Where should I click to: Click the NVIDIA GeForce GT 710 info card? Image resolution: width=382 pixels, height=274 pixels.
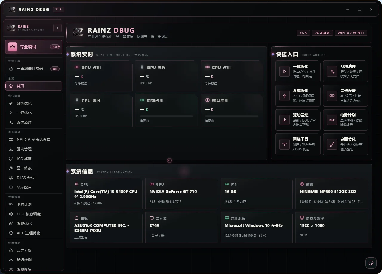pos(181,194)
